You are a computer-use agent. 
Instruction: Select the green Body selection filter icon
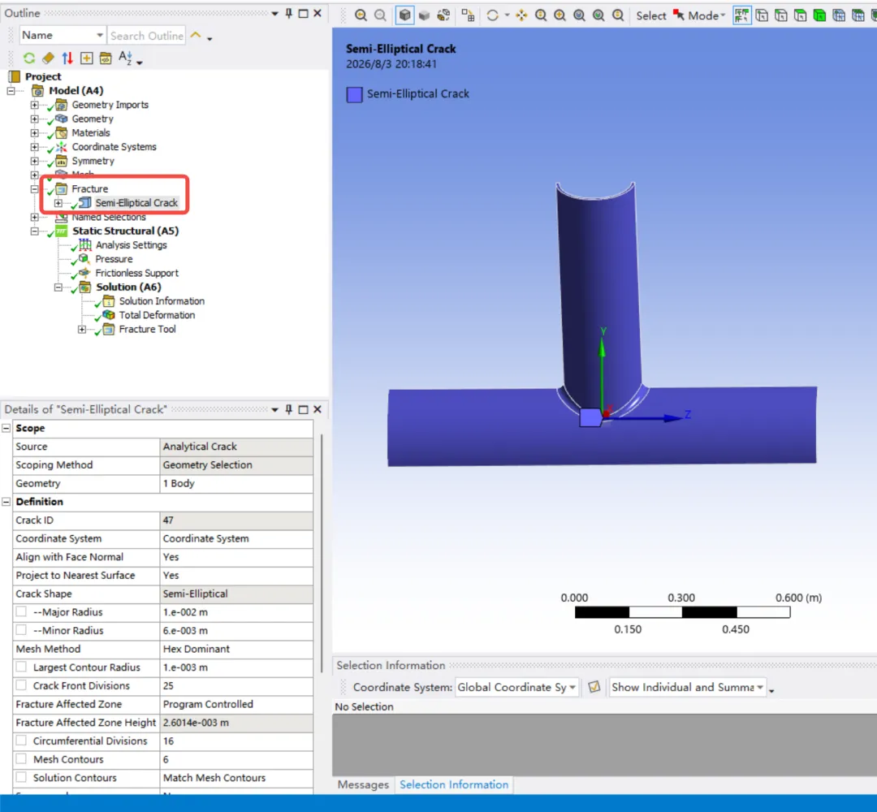(819, 15)
